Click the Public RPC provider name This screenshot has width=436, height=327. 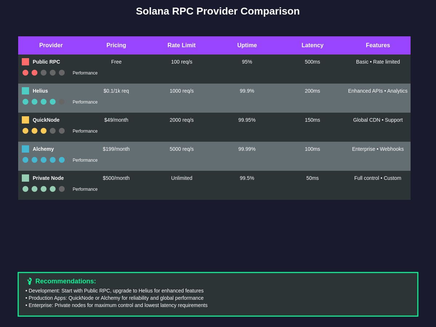[x=47, y=62]
